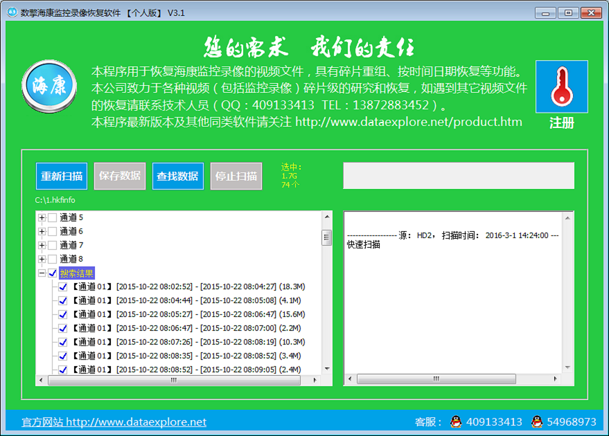This screenshot has height=436, width=609.
Task: Click the red key register icon
Action: click(561, 87)
